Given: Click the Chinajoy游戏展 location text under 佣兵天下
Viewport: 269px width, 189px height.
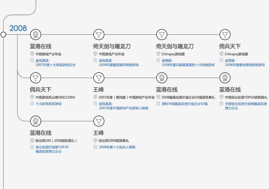Looking at the screenshot, I should [x=236, y=54].
